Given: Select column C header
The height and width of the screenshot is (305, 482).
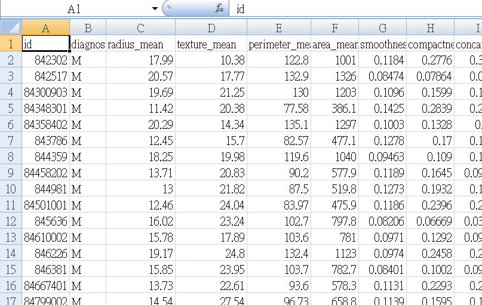Looking at the screenshot, I should point(140,28).
